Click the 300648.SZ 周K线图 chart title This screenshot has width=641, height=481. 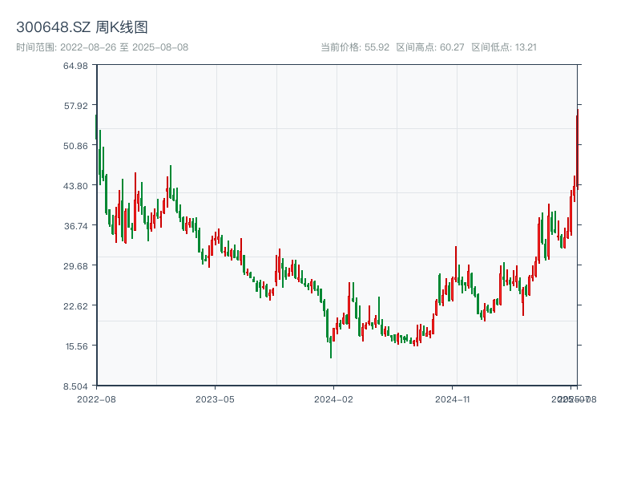tap(82, 28)
